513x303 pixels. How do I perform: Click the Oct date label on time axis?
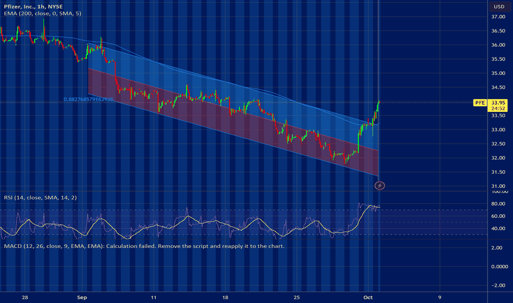click(368, 297)
